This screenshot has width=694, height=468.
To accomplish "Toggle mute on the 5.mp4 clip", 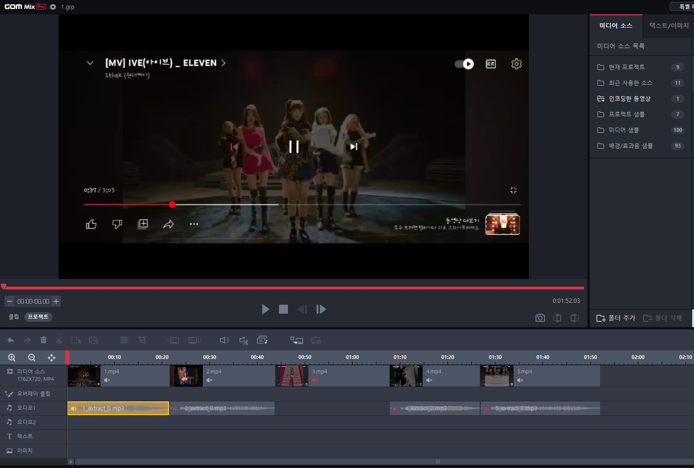I will tap(520, 380).
